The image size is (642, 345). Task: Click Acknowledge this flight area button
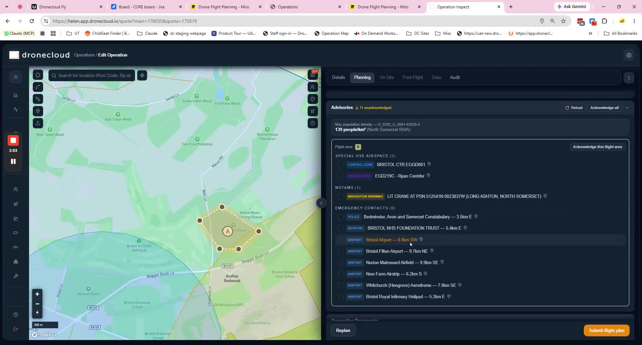tap(597, 147)
